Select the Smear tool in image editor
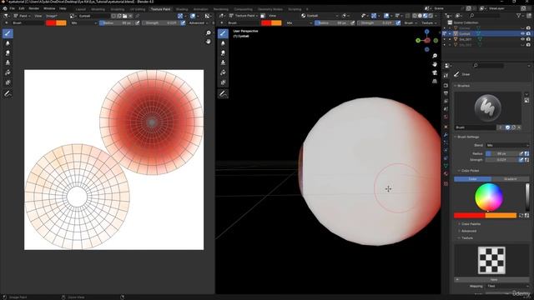Image resolution: width=534 pixels, height=300 pixels. click(8, 53)
